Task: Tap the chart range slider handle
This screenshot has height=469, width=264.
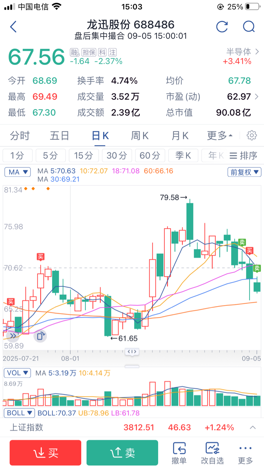Action: click(132, 352)
